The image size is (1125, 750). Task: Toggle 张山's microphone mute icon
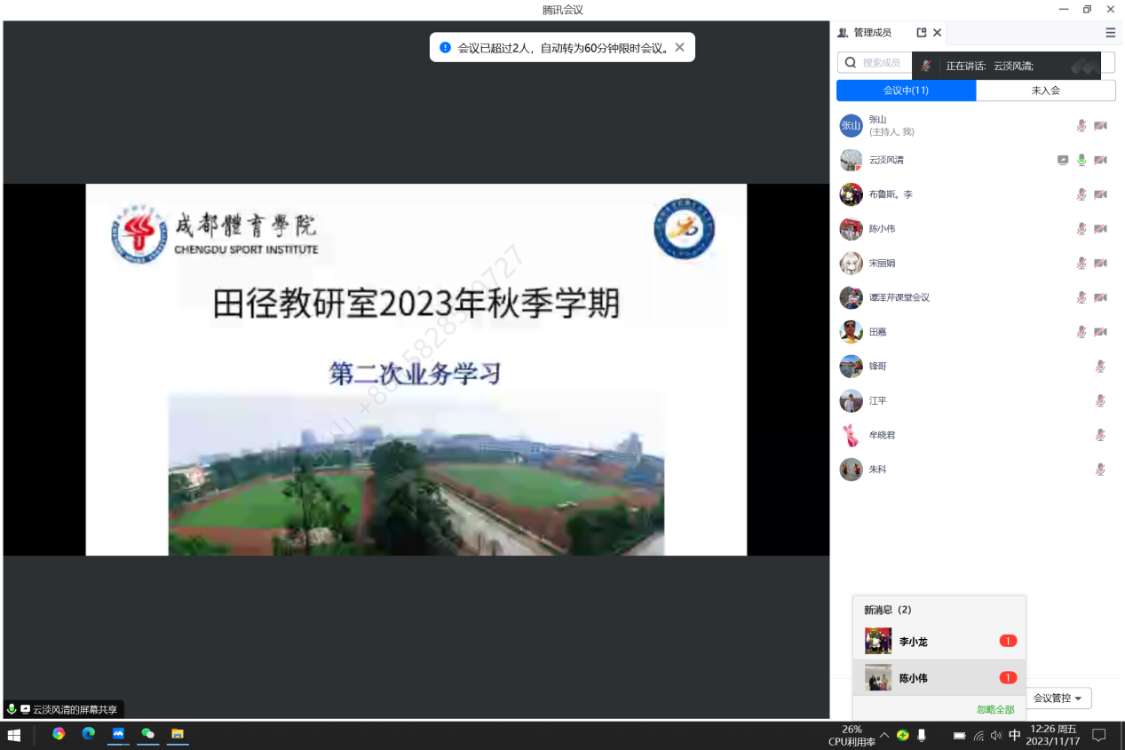pyautogui.click(x=1081, y=126)
